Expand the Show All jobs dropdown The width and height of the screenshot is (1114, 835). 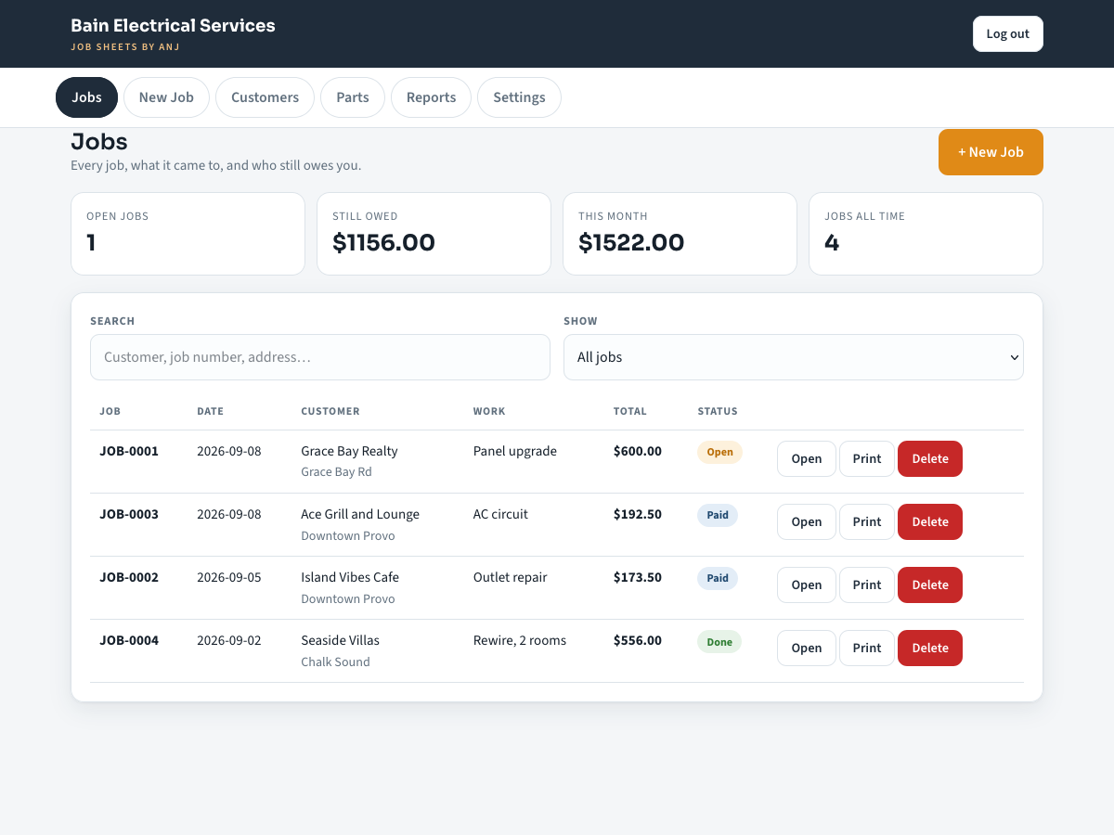pos(794,357)
